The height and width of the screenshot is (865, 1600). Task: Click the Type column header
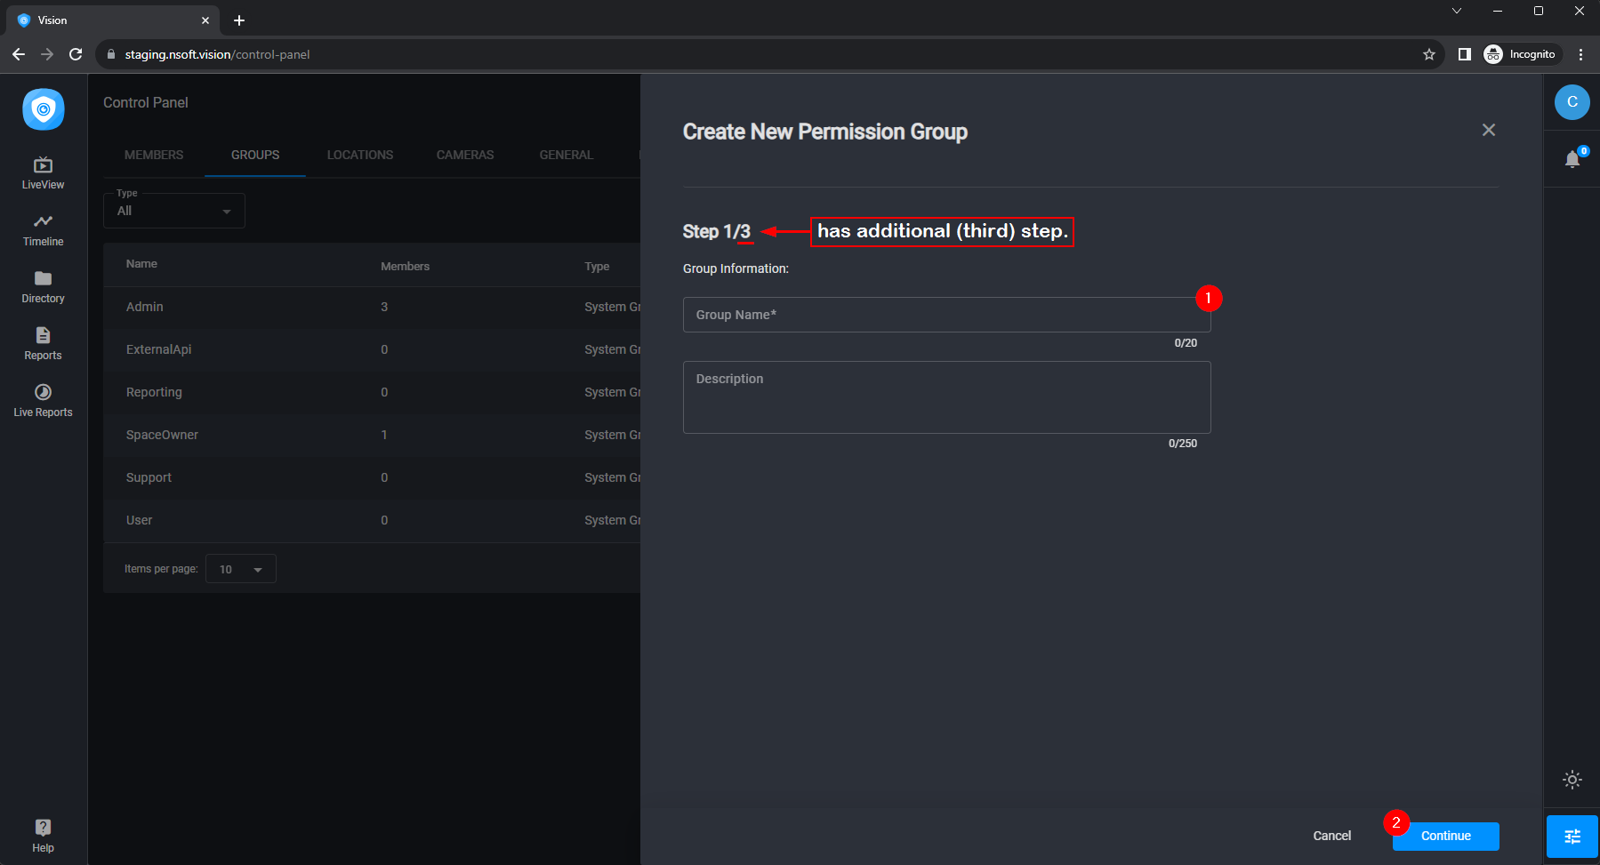point(597,267)
